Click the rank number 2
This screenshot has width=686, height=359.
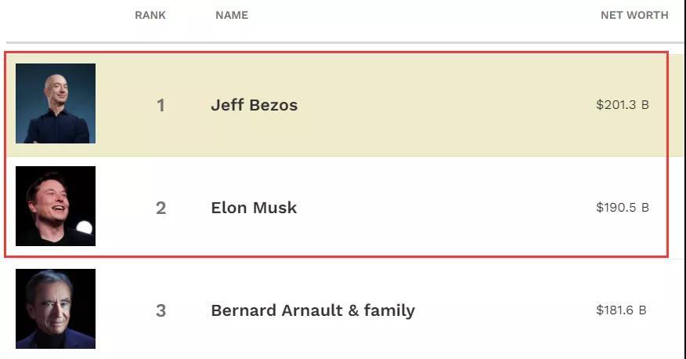click(161, 208)
